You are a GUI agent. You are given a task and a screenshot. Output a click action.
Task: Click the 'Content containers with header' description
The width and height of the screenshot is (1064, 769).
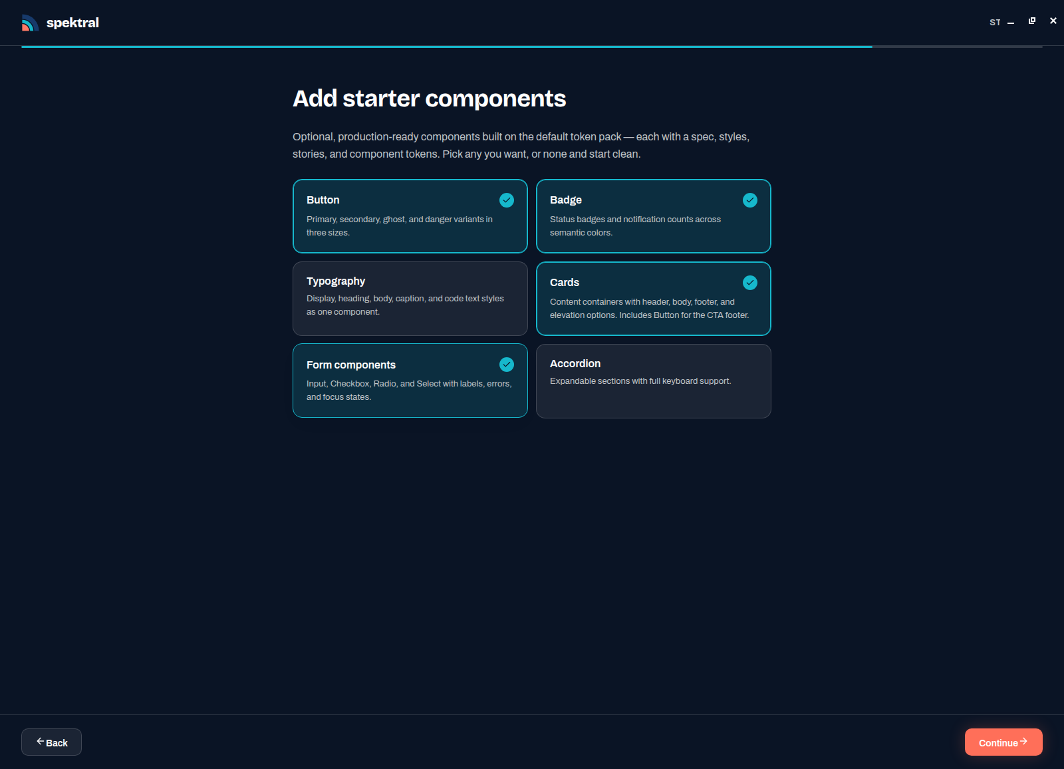pyautogui.click(x=649, y=309)
